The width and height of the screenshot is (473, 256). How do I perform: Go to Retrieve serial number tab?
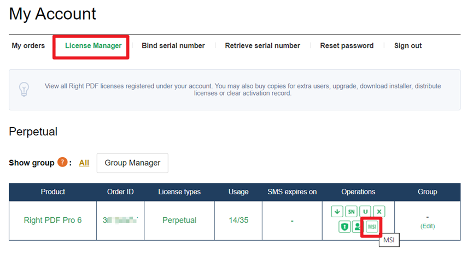(x=262, y=45)
